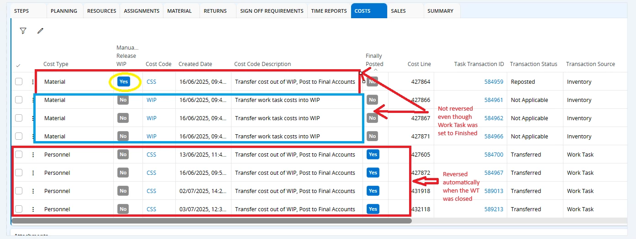Screen dimensions: 636x239
Task: Check the row with transaction 589013
Action: tap(19, 191)
